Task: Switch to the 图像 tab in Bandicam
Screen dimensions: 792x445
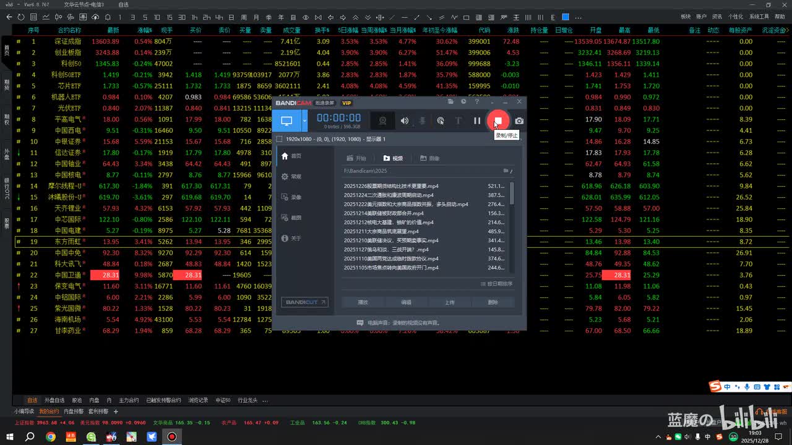Action: pyautogui.click(x=430, y=158)
